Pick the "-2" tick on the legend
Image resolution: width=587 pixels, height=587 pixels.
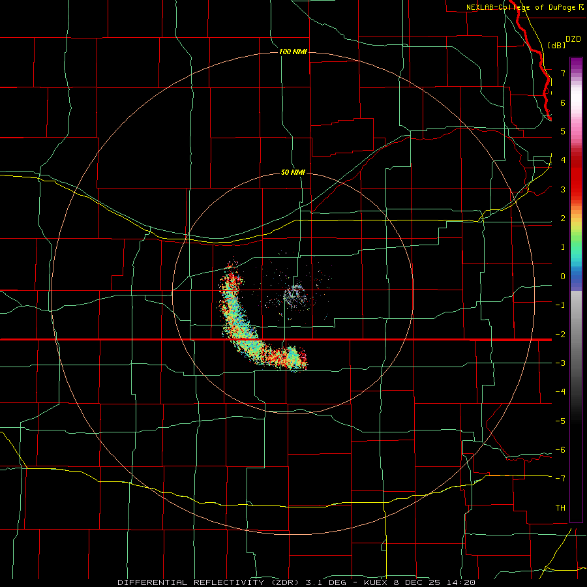[560, 334]
